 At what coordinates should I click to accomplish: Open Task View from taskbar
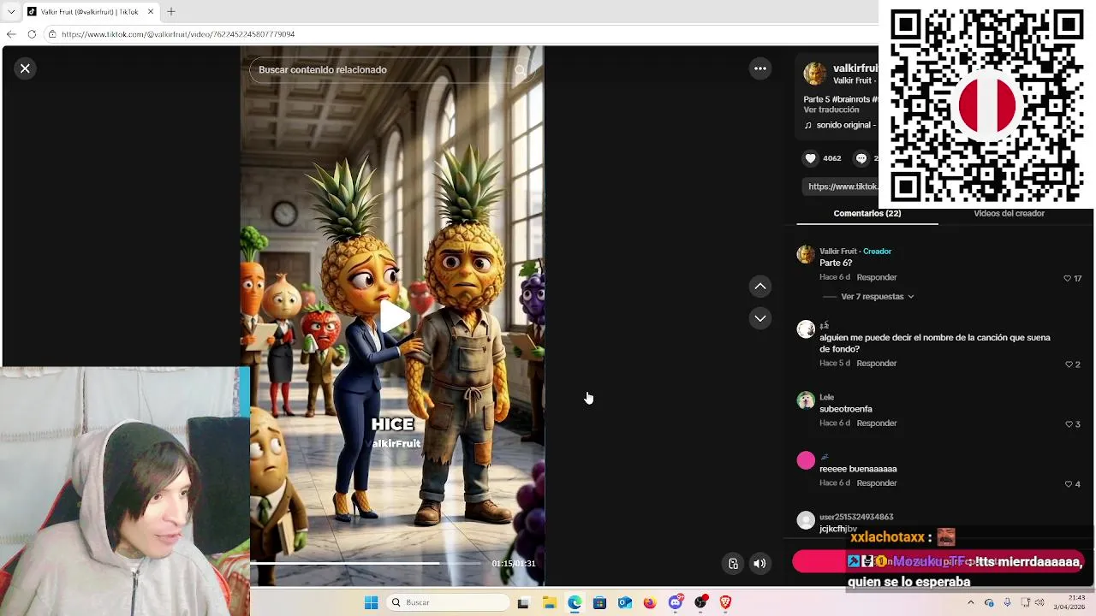pos(523,603)
